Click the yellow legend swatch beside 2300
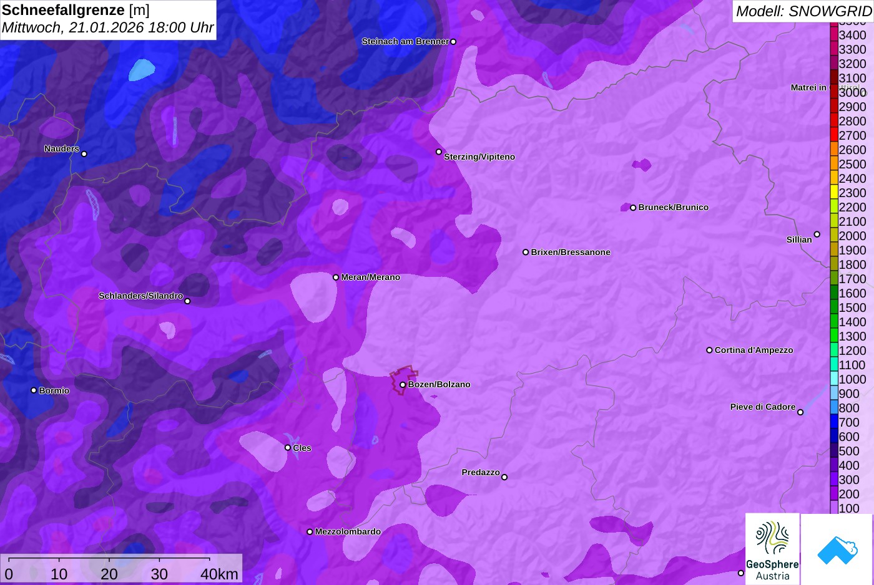874x585 pixels. tap(833, 192)
